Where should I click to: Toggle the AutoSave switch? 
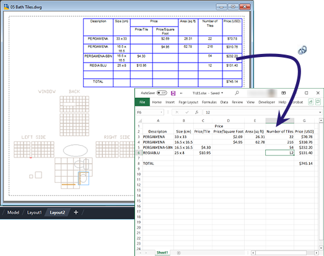[x=162, y=93]
